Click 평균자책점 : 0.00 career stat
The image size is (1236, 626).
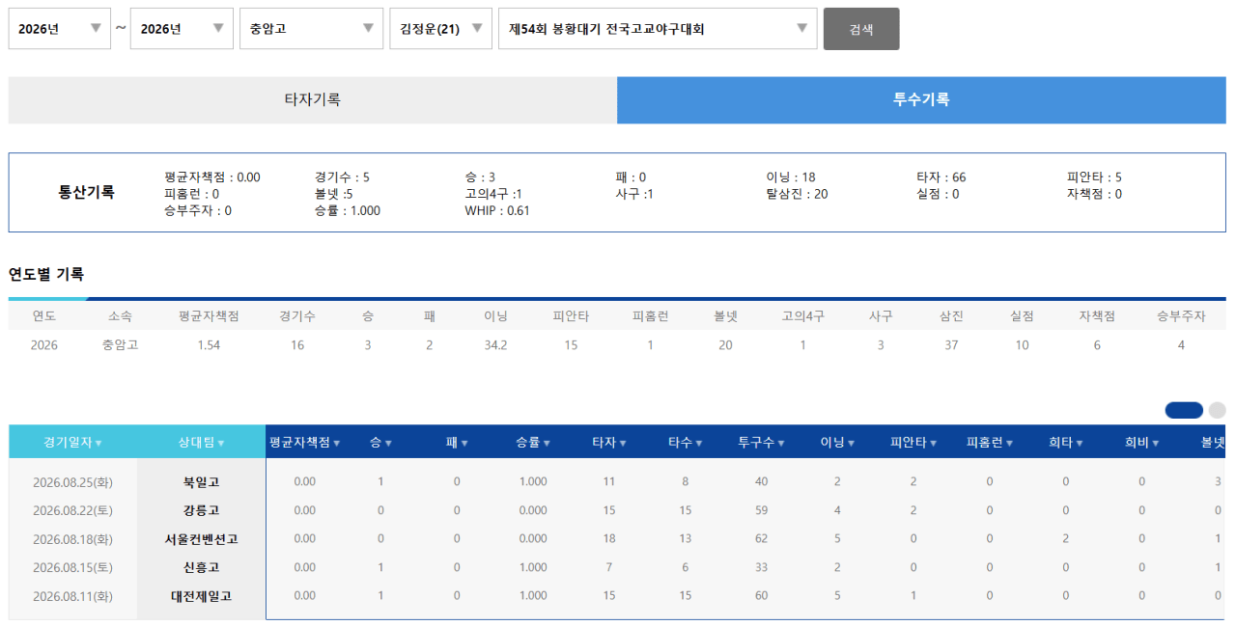[x=212, y=177]
